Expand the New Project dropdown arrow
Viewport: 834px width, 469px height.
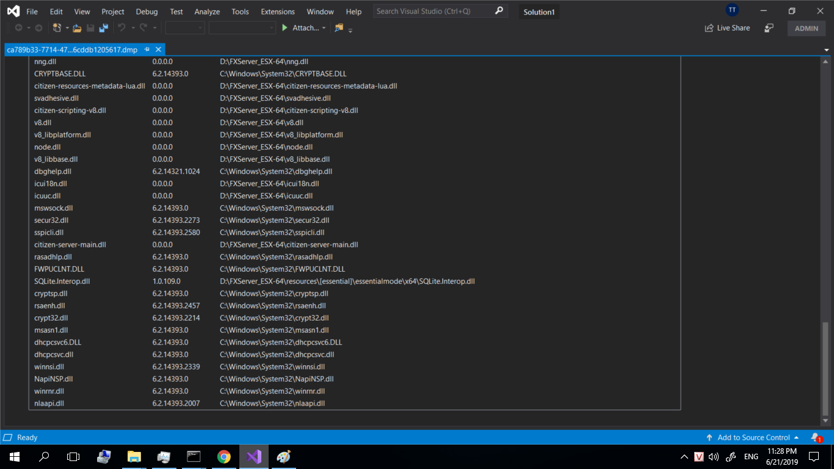point(67,28)
